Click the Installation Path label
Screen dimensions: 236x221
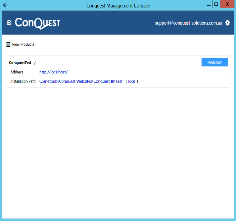click(23, 81)
